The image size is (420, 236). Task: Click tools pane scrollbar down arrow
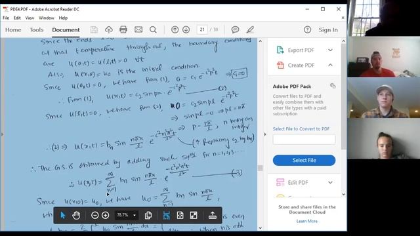[x=344, y=194]
